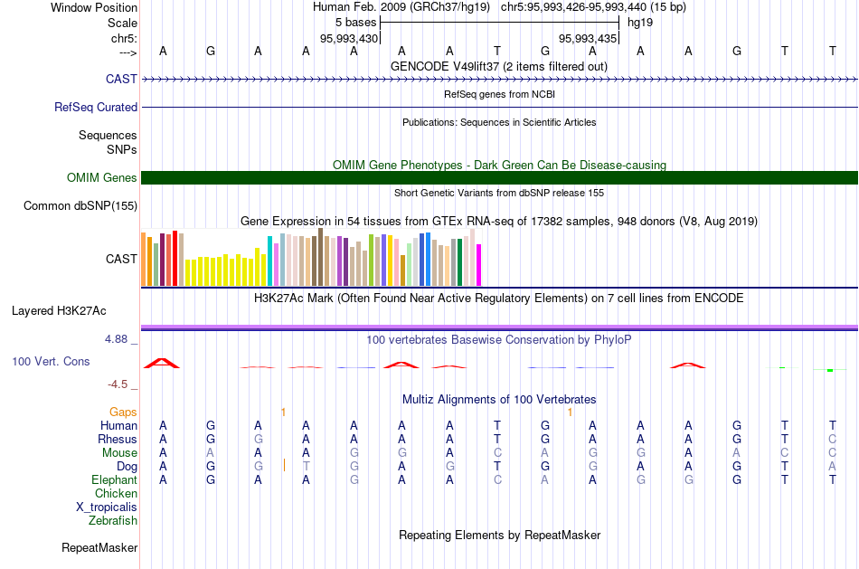
Task: Select the Human alignment row label
Action: point(118,425)
